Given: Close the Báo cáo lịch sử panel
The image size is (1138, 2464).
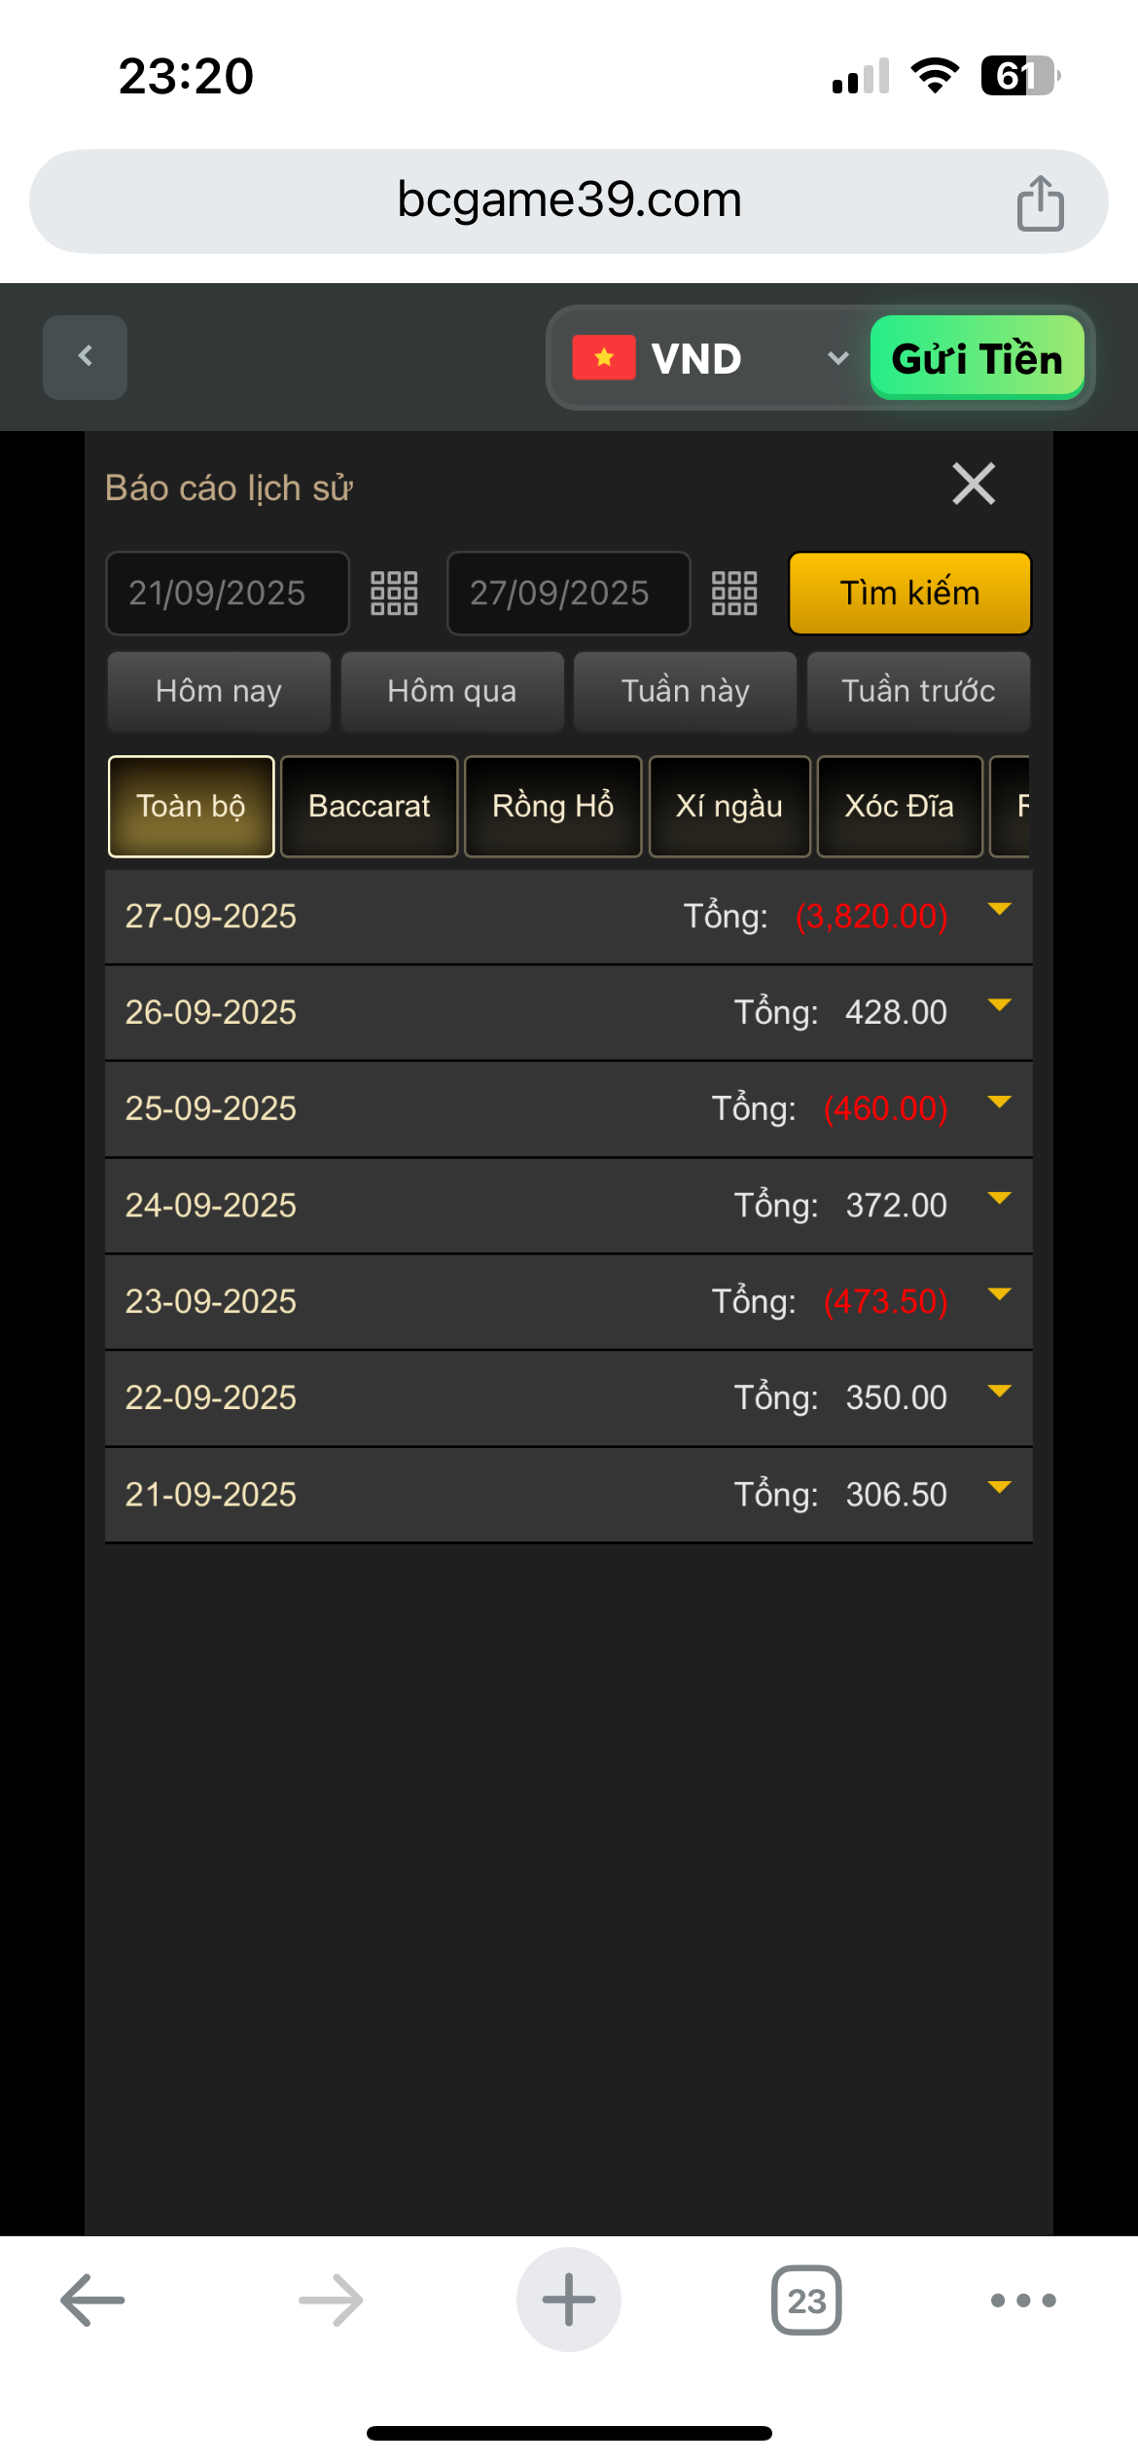Looking at the screenshot, I should 974,484.
